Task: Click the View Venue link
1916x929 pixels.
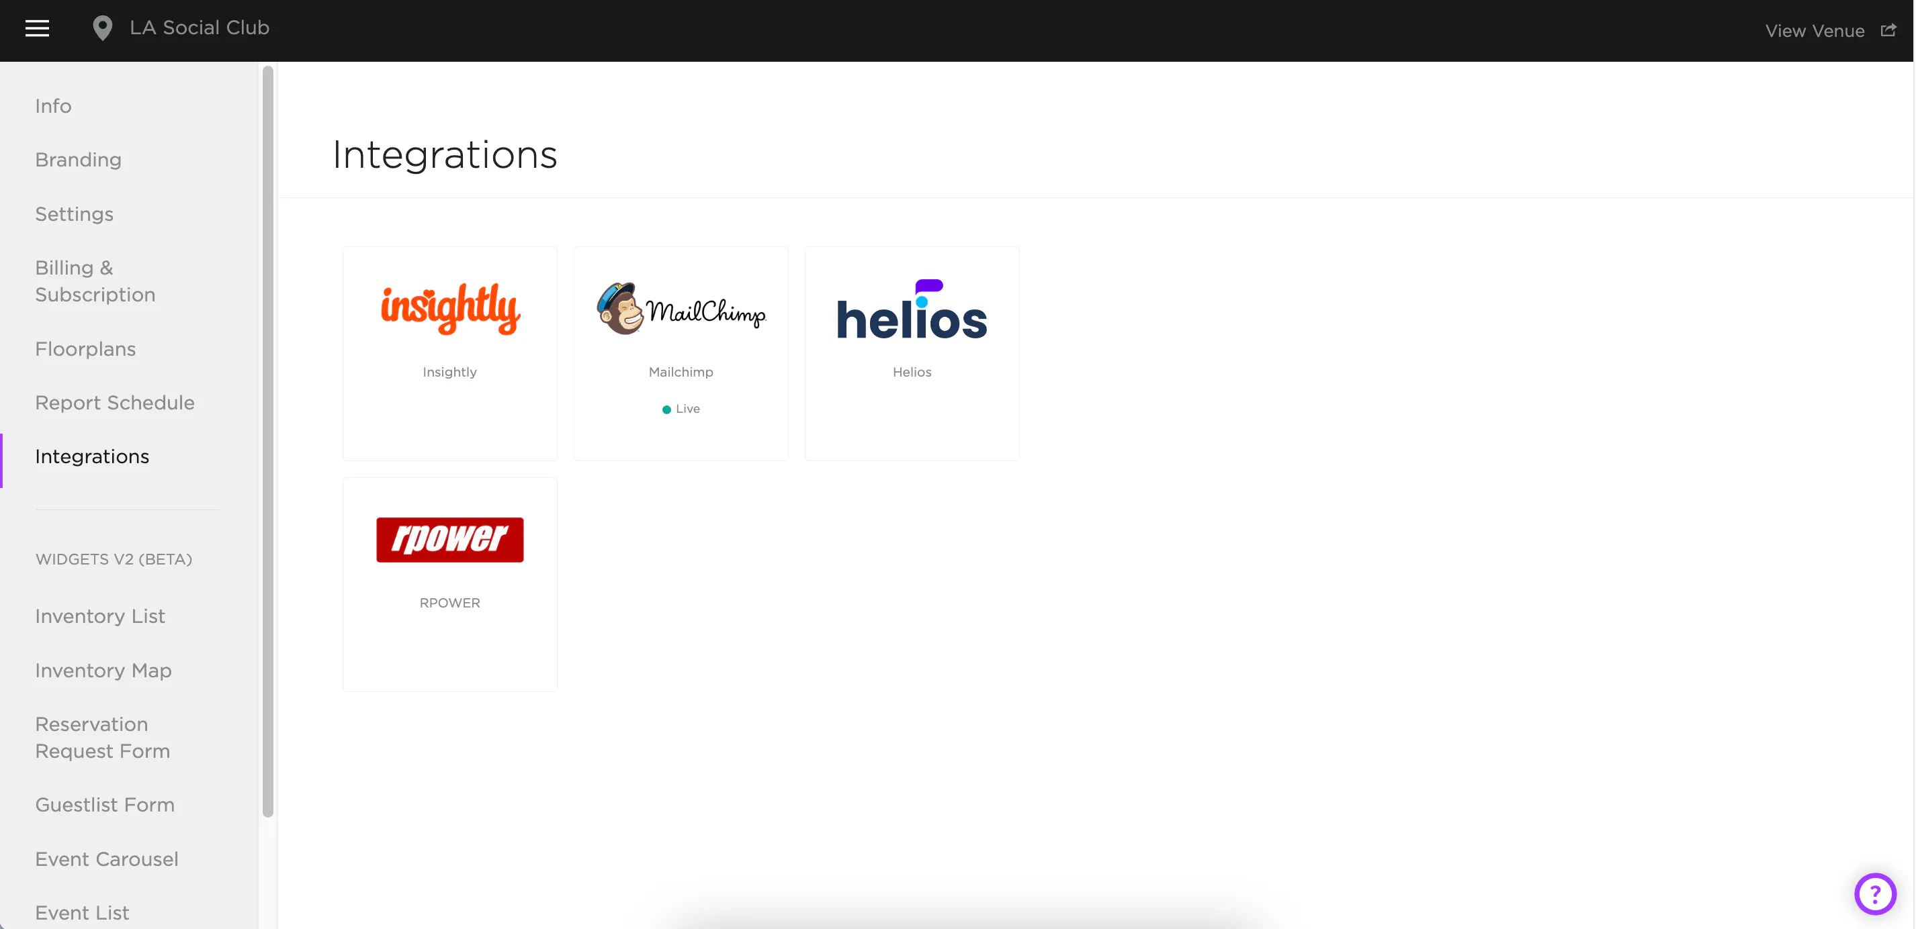Action: [1814, 32]
